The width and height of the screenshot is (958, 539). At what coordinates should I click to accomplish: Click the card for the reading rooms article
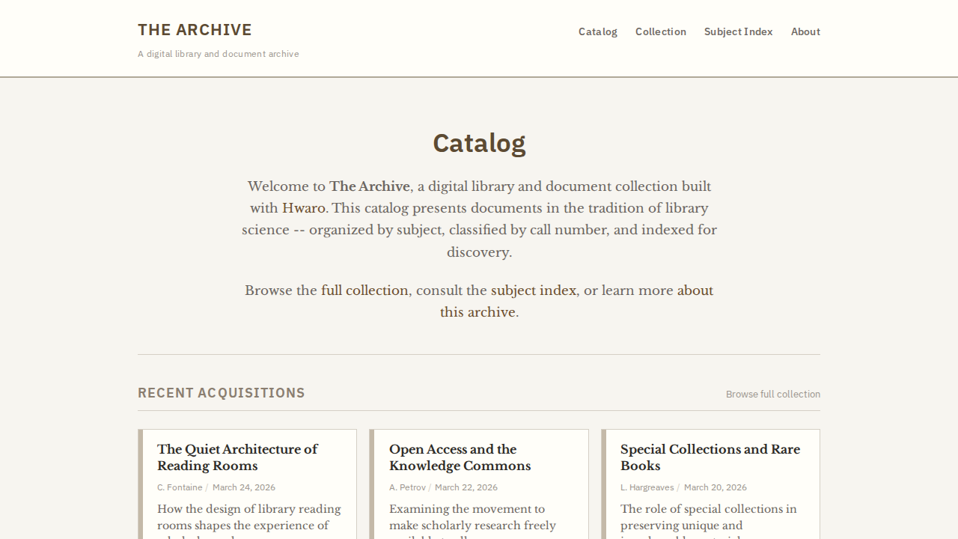click(247, 483)
